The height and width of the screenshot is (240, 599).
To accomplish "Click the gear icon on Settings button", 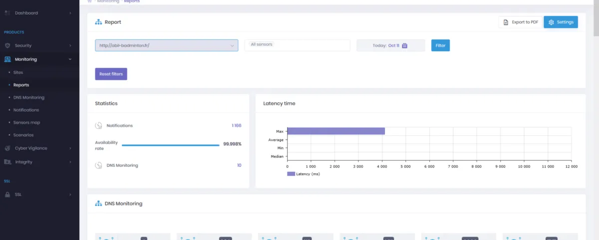I will coord(551,22).
